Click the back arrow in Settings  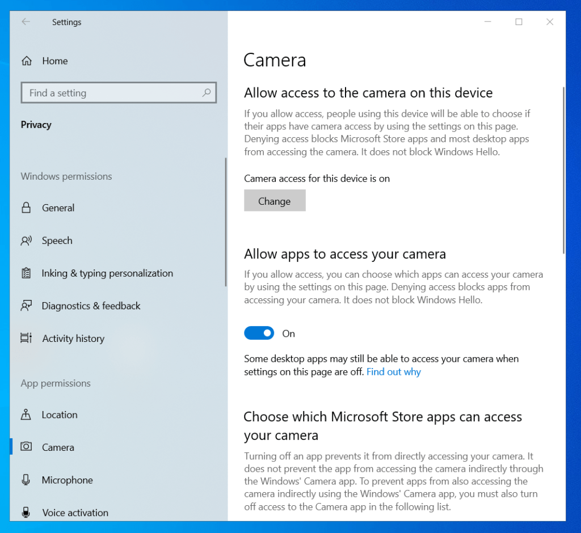(26, 22)
